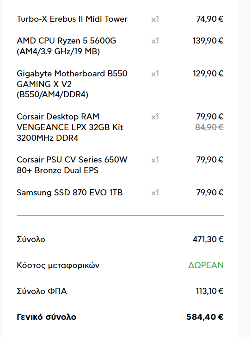Click the Κόστος μεταφορικών label
The height and width of the screenshot is (337, 251).
coord(58,265)
